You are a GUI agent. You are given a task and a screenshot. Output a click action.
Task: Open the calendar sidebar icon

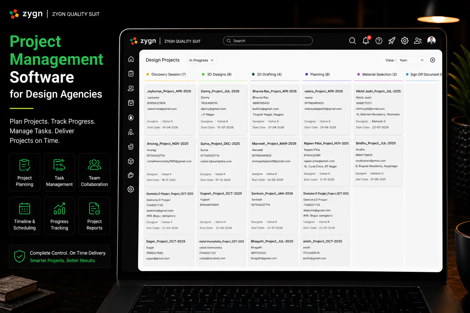131,103
